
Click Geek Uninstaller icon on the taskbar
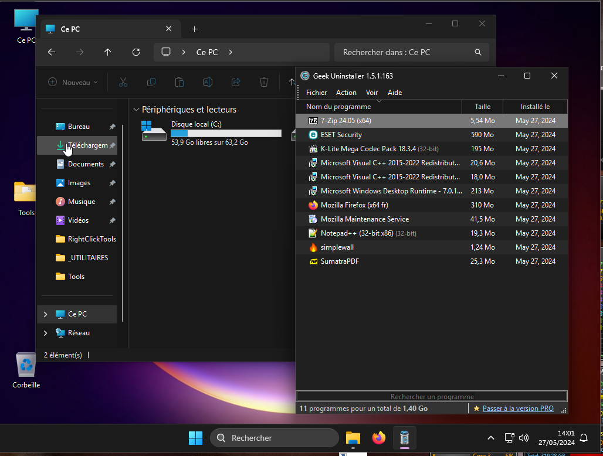pos(405,438)
